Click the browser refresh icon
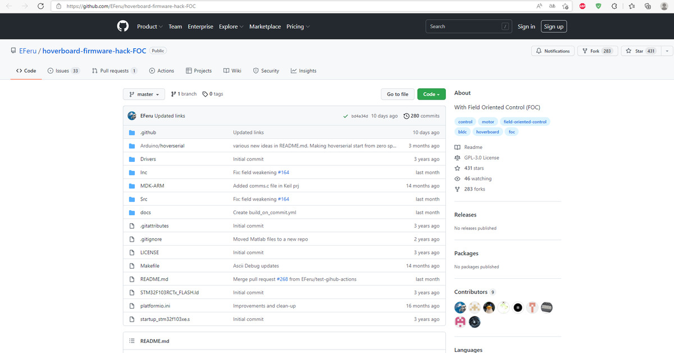This screenshot has height=353, width=674. tap(40, 6)
